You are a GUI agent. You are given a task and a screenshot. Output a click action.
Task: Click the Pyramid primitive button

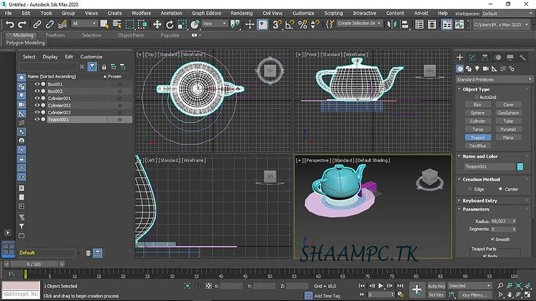tap(508, 129)
